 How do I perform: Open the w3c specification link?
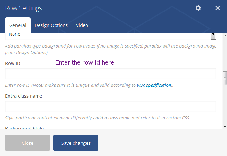(154, 85)
